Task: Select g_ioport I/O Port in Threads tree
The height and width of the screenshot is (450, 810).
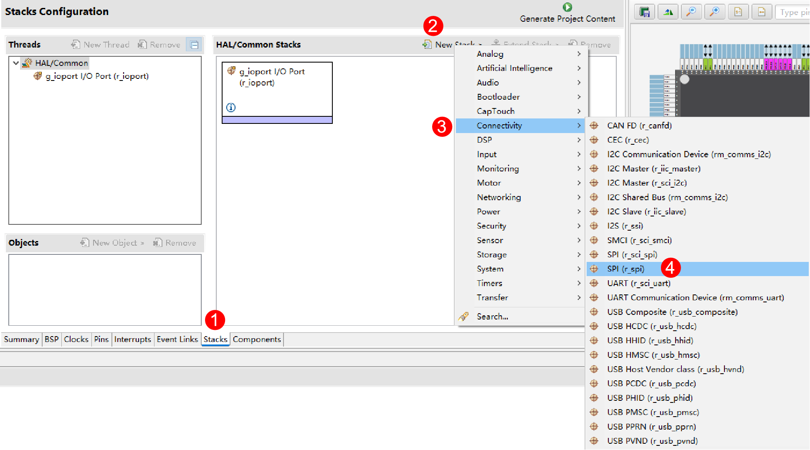Action: click(x=91, y=76)
